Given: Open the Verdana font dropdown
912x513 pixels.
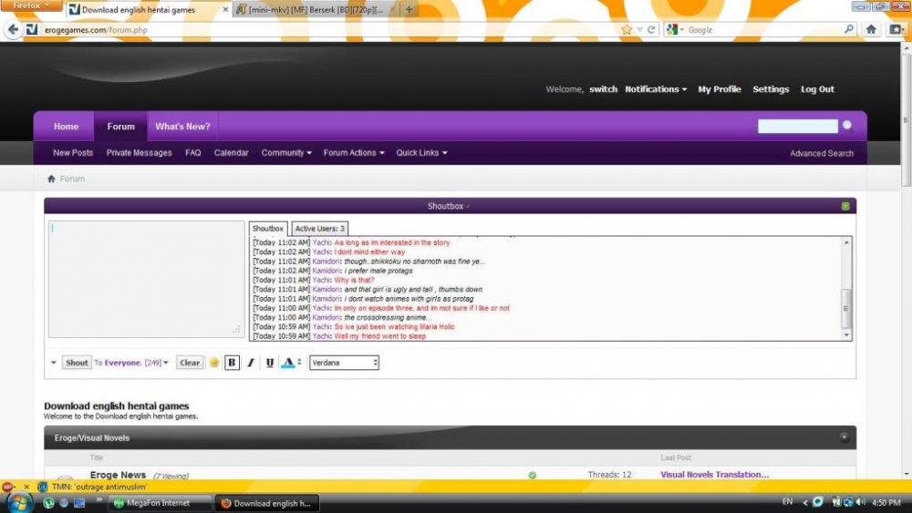Looking at the screenshot, I should [x=345, y=363].
